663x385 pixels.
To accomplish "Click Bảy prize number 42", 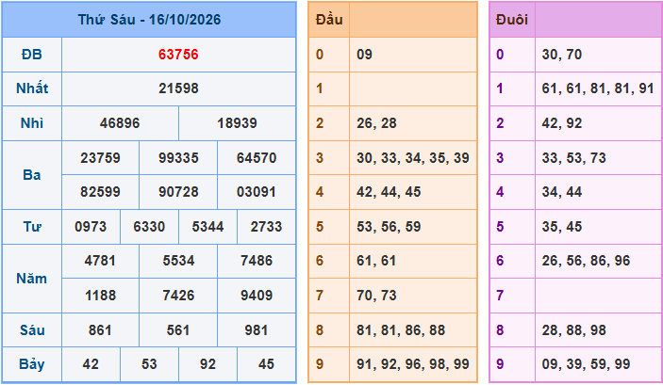I will 91,364.
